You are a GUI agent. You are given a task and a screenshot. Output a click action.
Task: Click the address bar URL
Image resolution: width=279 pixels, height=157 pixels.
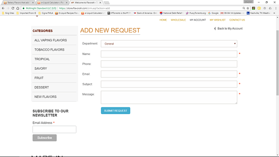[85, 8]
